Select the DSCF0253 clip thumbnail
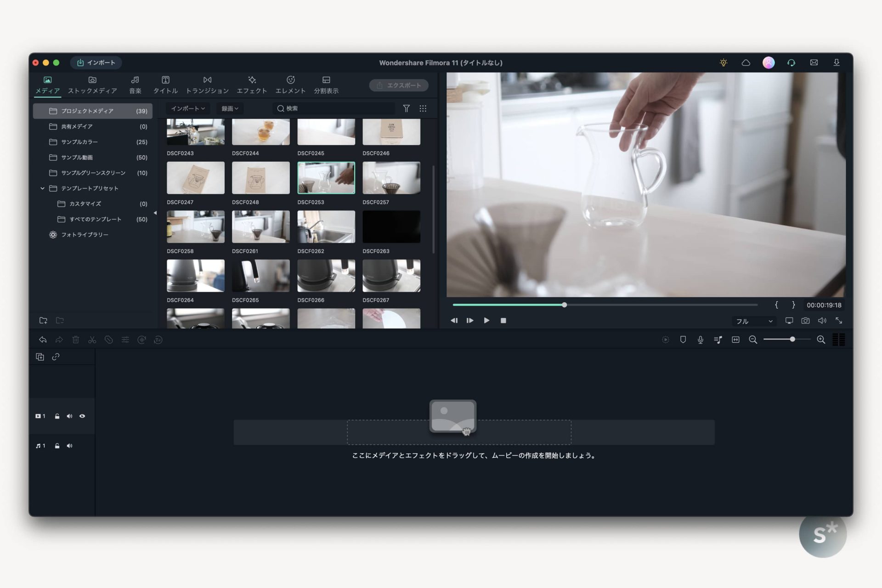 tap(326, 177)
